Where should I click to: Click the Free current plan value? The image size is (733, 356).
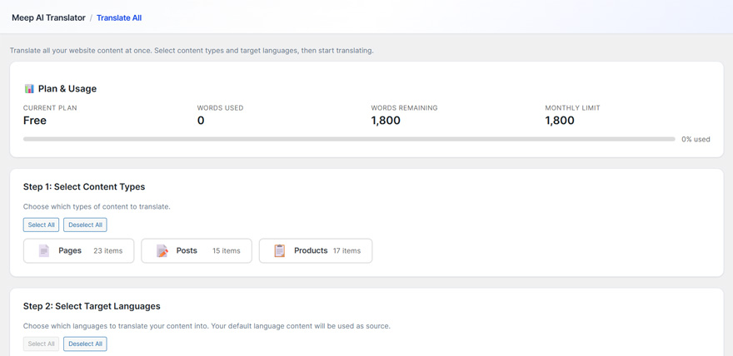pos(35,121)
